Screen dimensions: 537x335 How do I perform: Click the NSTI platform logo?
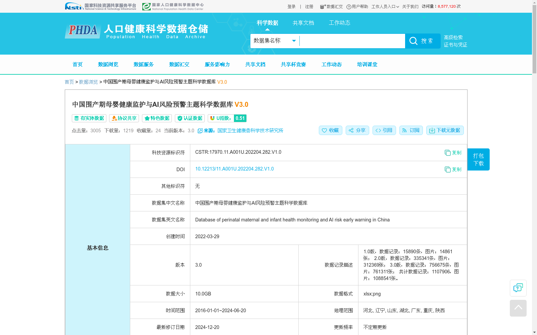coord(100,6)
